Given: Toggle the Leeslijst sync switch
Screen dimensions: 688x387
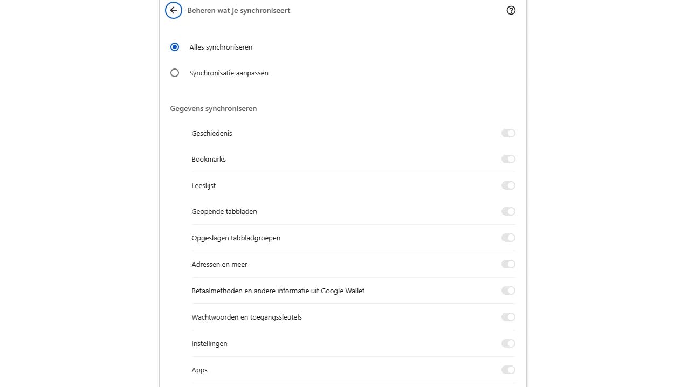Looking at the screenshot, I should point(508,185).
